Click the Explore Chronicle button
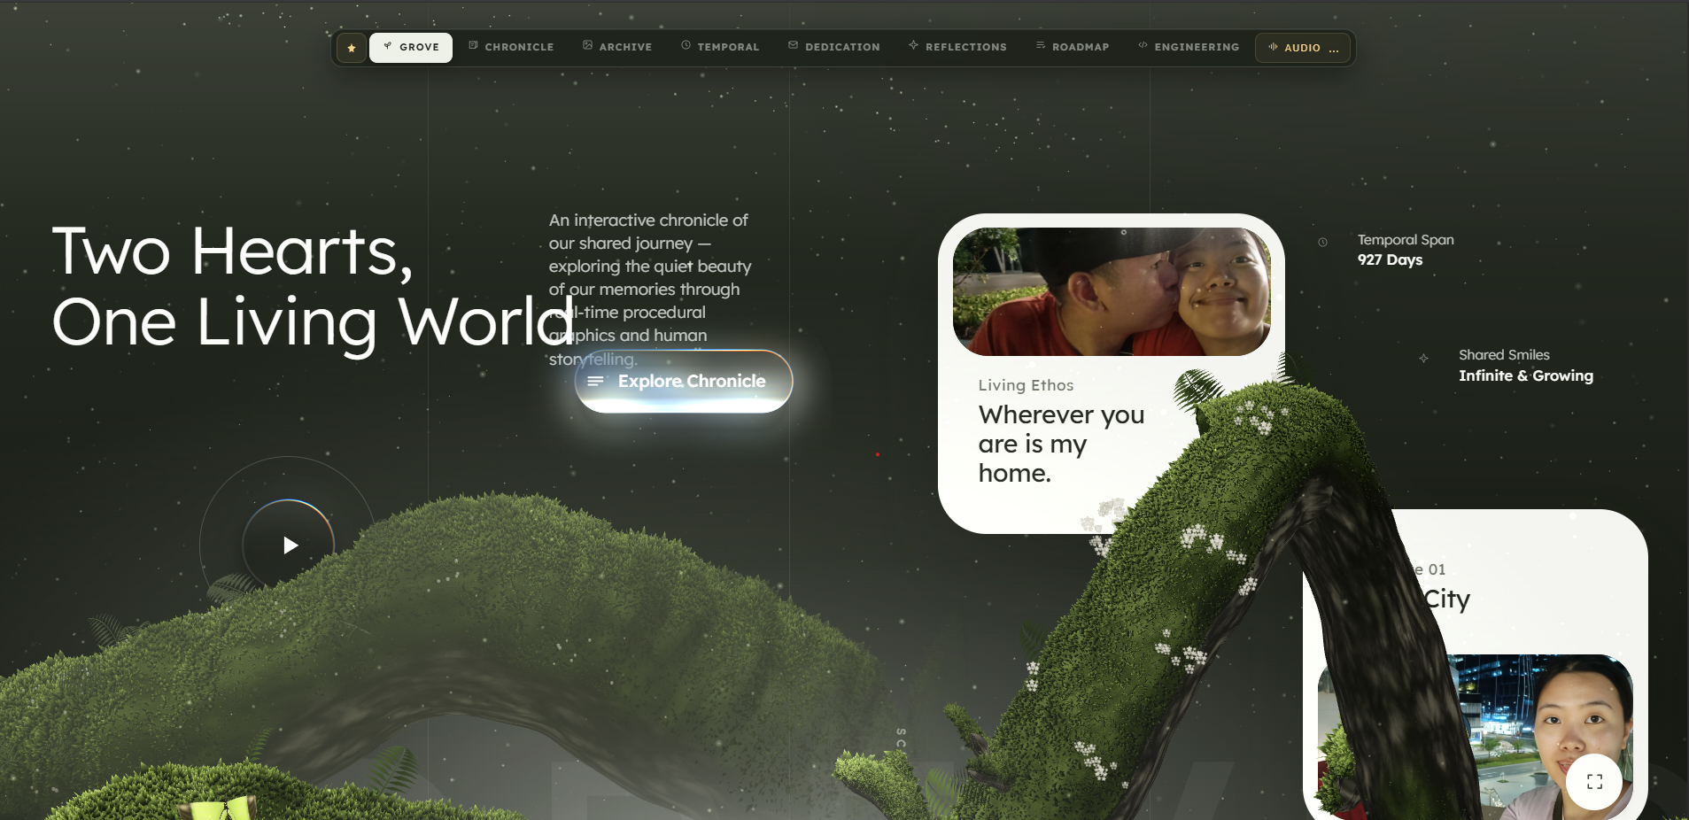 click(684, 381)
